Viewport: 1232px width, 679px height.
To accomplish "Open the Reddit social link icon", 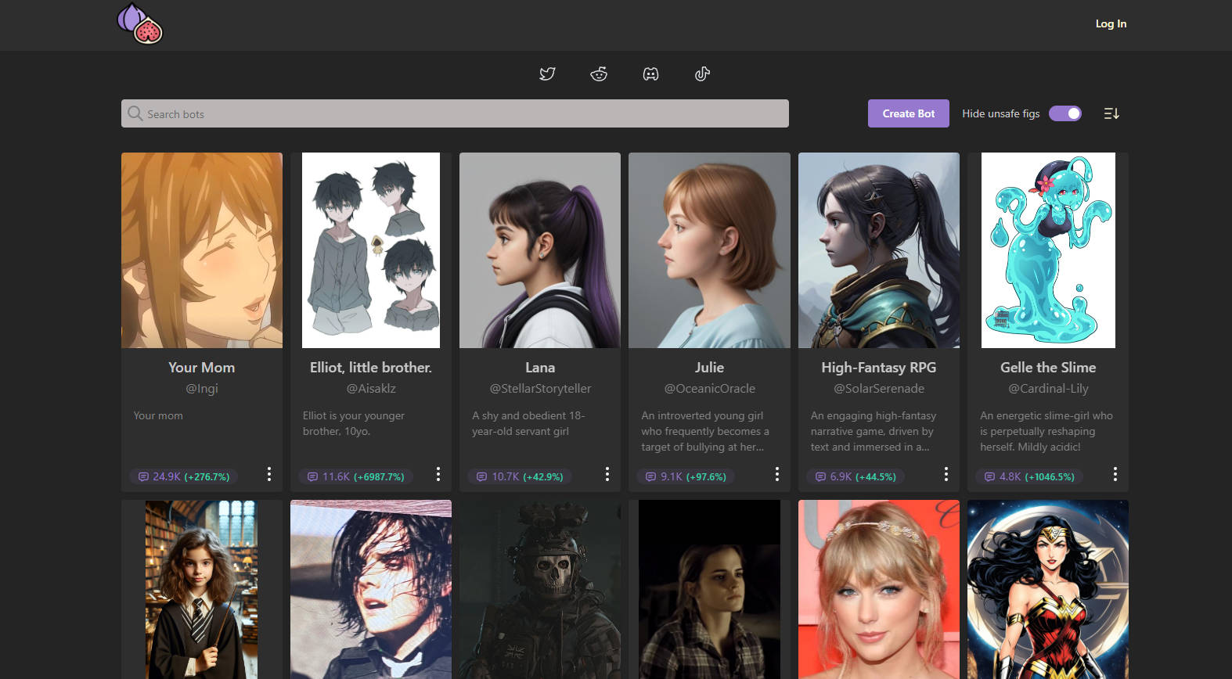I will (599, 74).
